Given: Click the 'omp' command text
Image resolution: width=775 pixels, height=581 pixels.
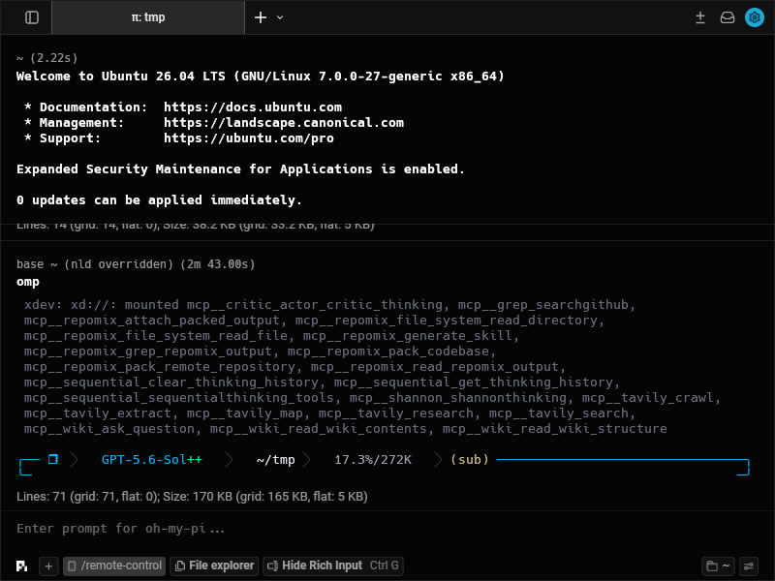Looking at the screenshot, I should (28, 282).
